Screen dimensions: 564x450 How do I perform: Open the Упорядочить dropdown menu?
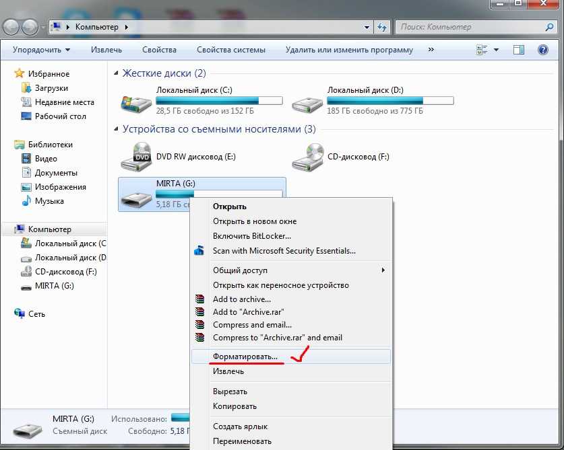tap(41, 50)
